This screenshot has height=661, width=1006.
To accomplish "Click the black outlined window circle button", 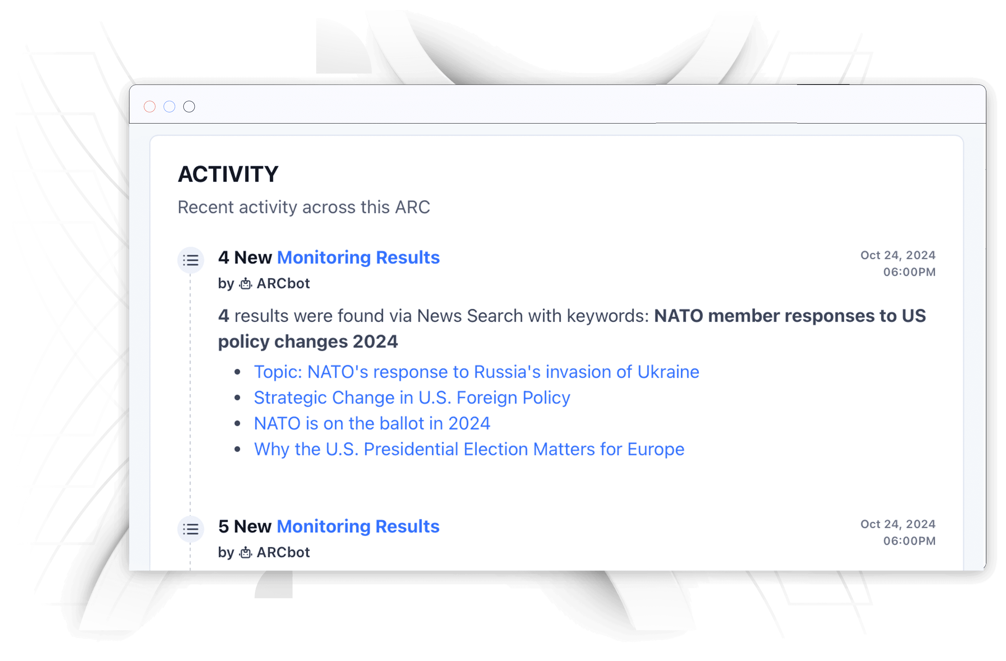I will pos(189,106).
